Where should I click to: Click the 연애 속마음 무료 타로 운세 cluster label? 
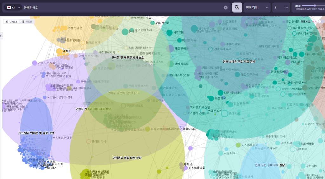click(x=239, y=62)
